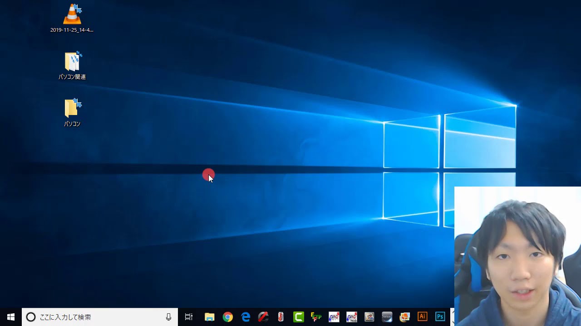Screen dimensions: 581x326
Task: Click the 2019-11-25_14-4... file name label
Action: point(72,30)
